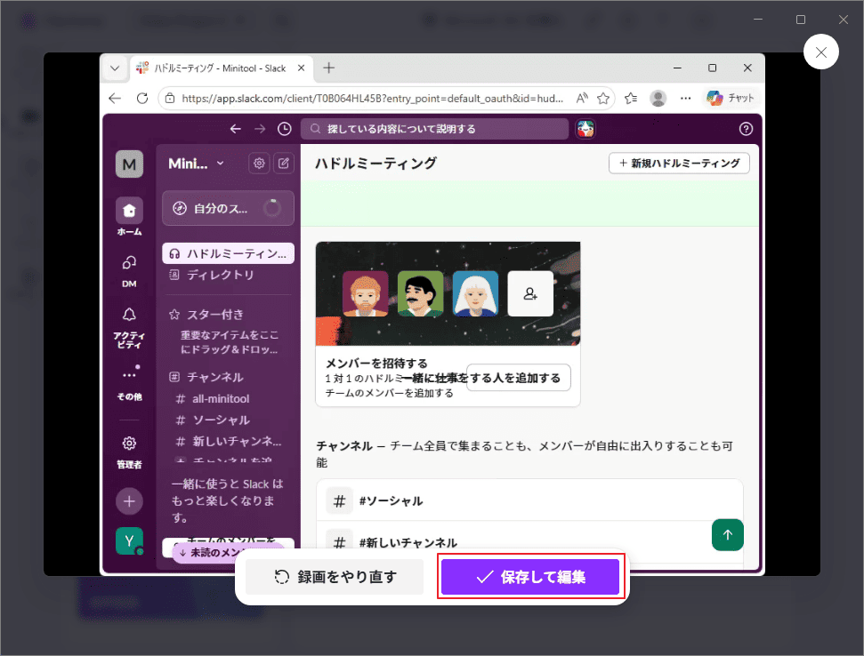Click メンバーを招待する heading
The width and height of the screenshot is (864, 656).
tap(376, 364)
